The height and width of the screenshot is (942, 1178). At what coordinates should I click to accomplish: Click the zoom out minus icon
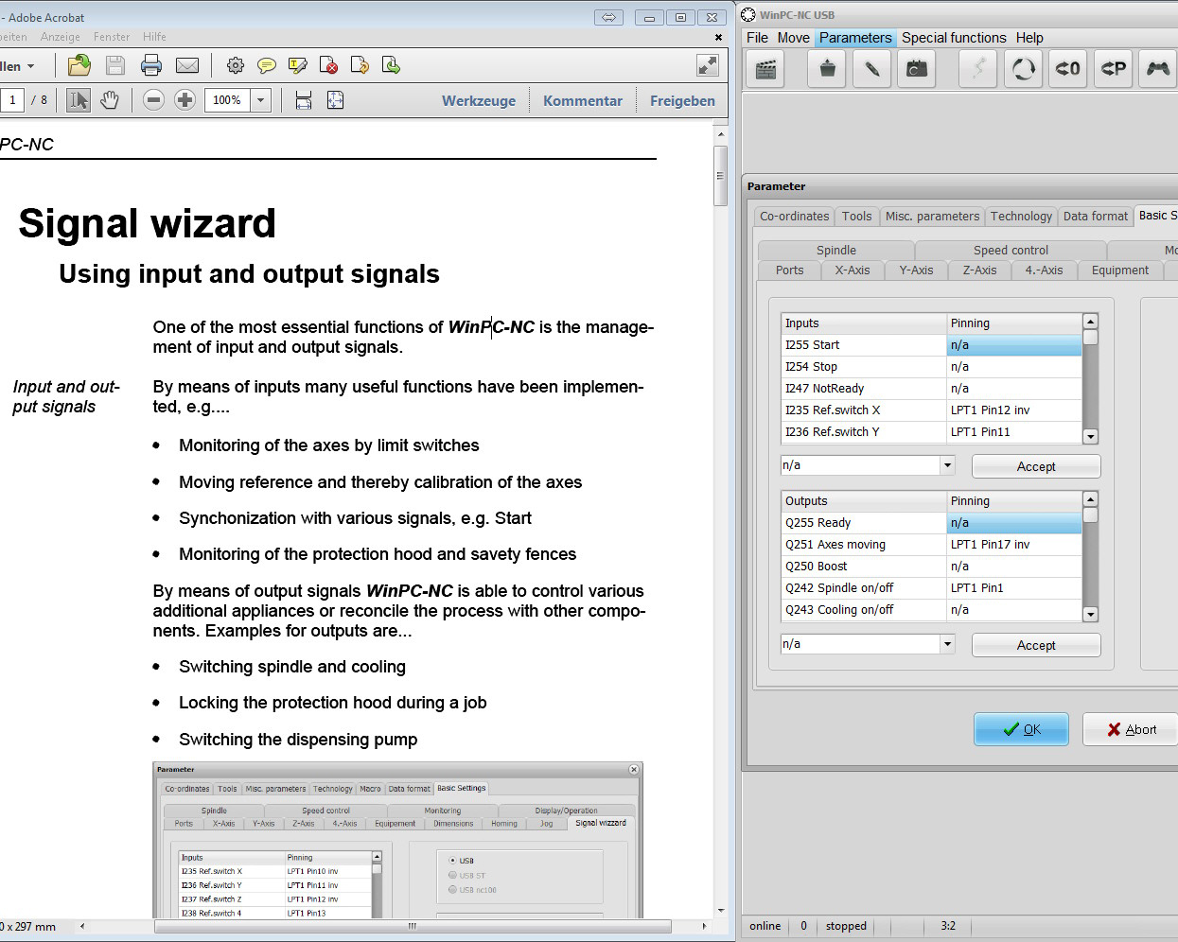(154, 99)
